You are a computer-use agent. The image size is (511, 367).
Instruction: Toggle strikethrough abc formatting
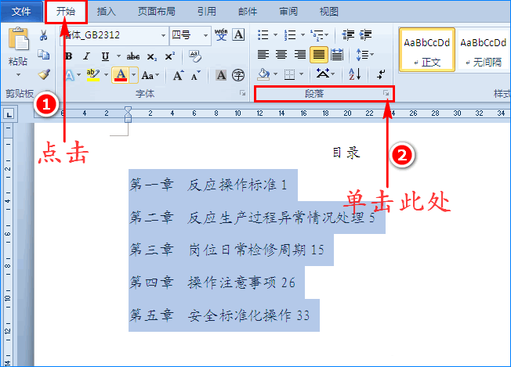click(x=133, y=56)
